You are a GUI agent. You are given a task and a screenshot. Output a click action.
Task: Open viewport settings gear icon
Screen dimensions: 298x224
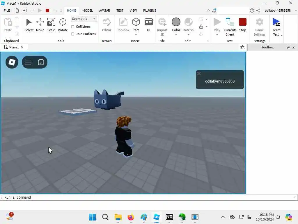pos(242,47)
